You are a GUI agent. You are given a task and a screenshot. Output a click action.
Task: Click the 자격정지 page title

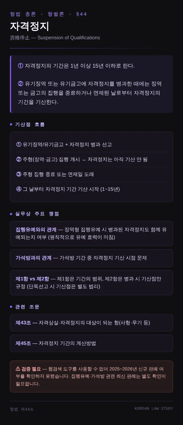click(x=30, y=27)
